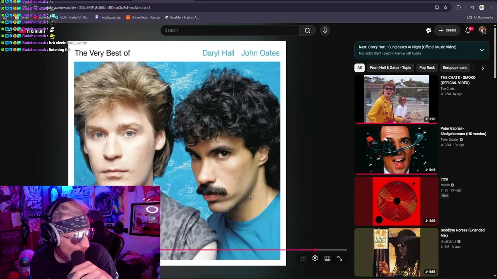Image resolution: width=497 pixels, height=279 pixels.
Task: Expand the Next up playlist panel
Action: coord(482,50)
